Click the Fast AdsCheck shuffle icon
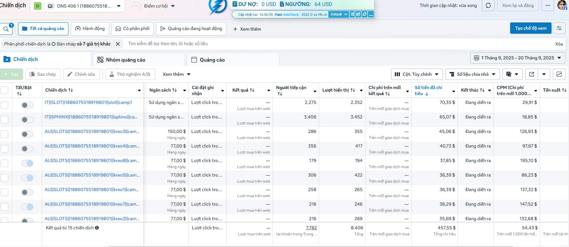Screen dimensions: 569x247 pos(352,14)
